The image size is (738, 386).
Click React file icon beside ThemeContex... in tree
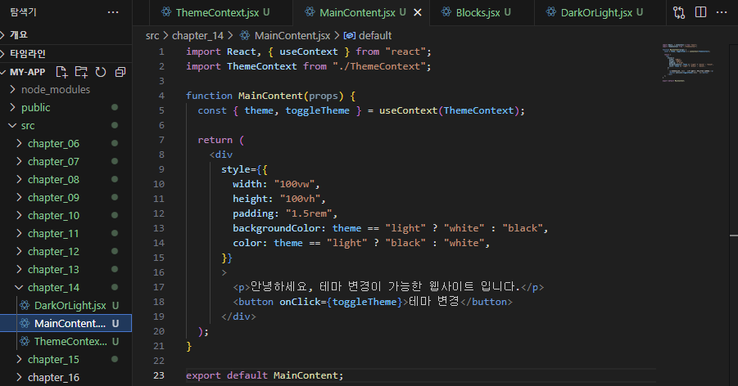pos(25,341)
